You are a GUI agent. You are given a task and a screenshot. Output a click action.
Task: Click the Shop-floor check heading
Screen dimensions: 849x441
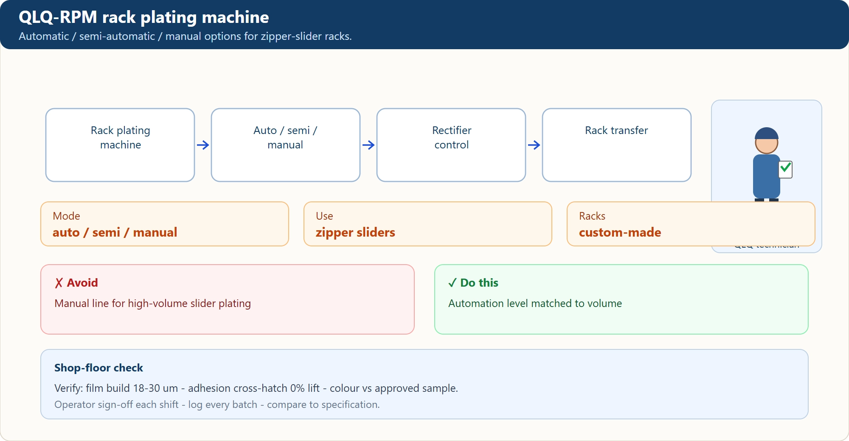(x=98, y=368)
